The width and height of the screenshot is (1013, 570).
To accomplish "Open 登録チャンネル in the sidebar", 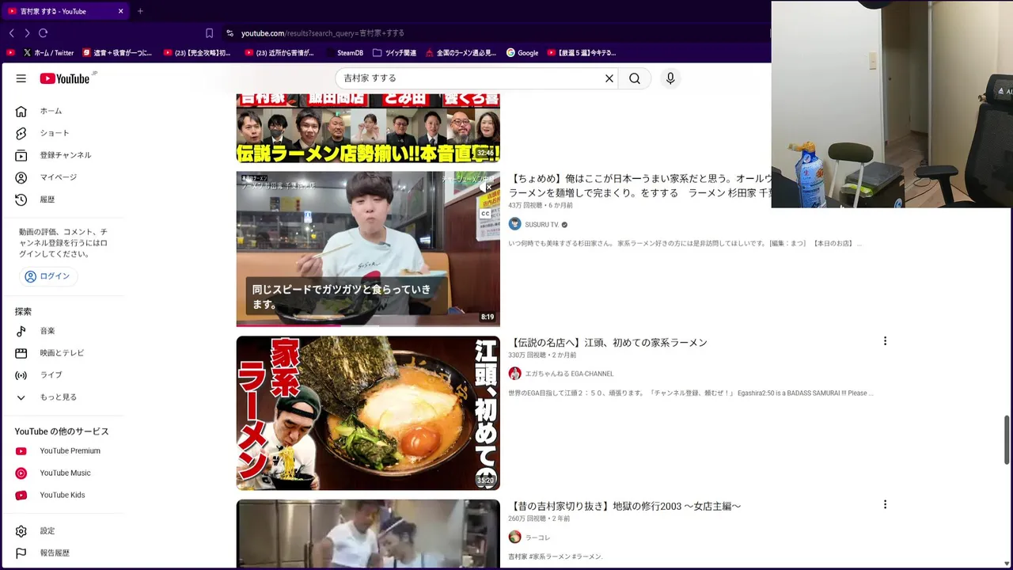I will 62,155.
